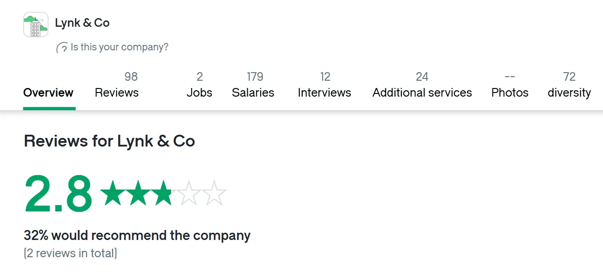Open the "Is this your company?" link
This screenshot has width=603, height=274.
(x=120, y=47)
